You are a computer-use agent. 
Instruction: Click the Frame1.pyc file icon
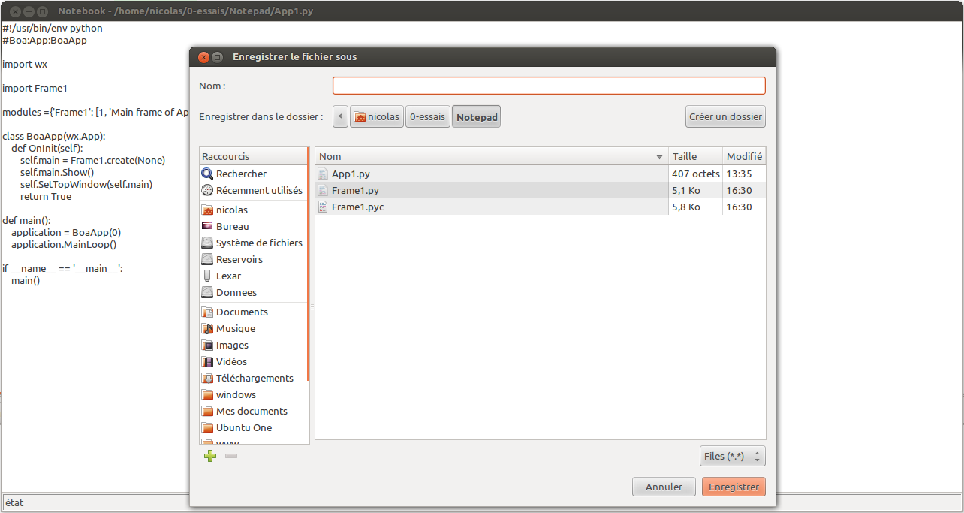click(x=323, y=207)
